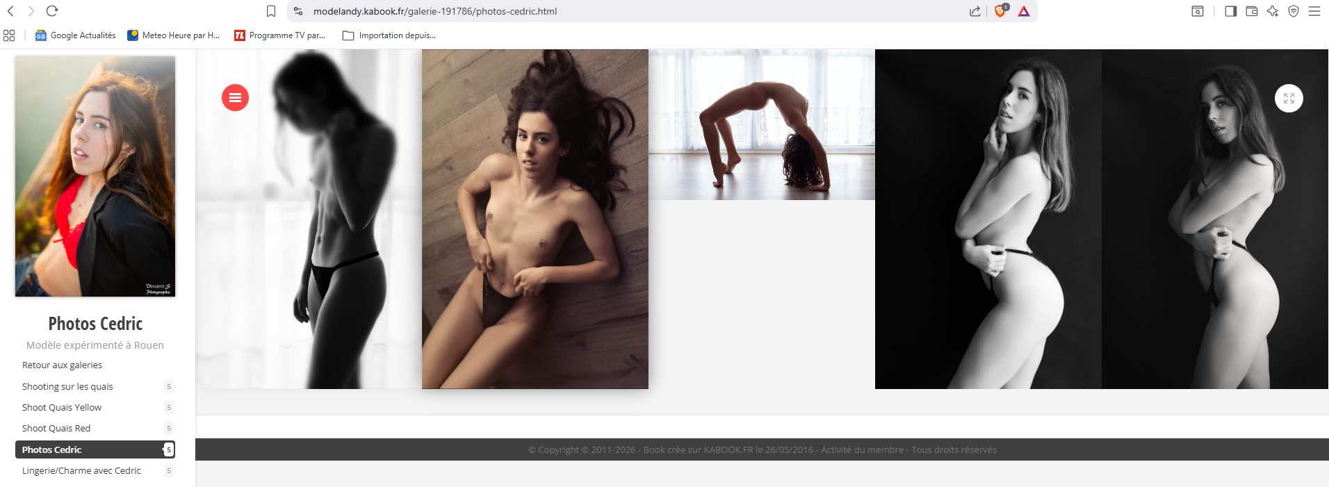
Task: Open the Leo AI assistant icon
Action: pos(1273,11)
